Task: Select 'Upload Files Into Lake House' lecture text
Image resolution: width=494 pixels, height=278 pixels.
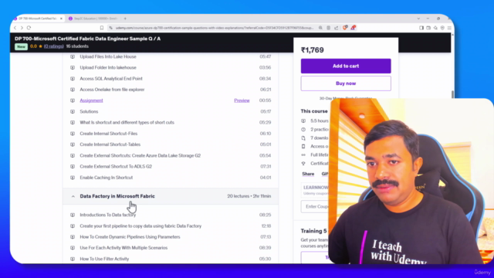Action: pyautogui.click(x=108, y=56)
